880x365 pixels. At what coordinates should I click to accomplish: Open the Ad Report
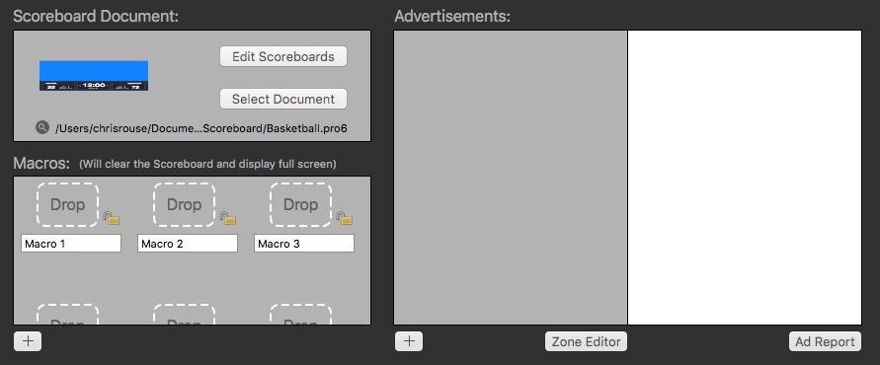coord(825,341)
